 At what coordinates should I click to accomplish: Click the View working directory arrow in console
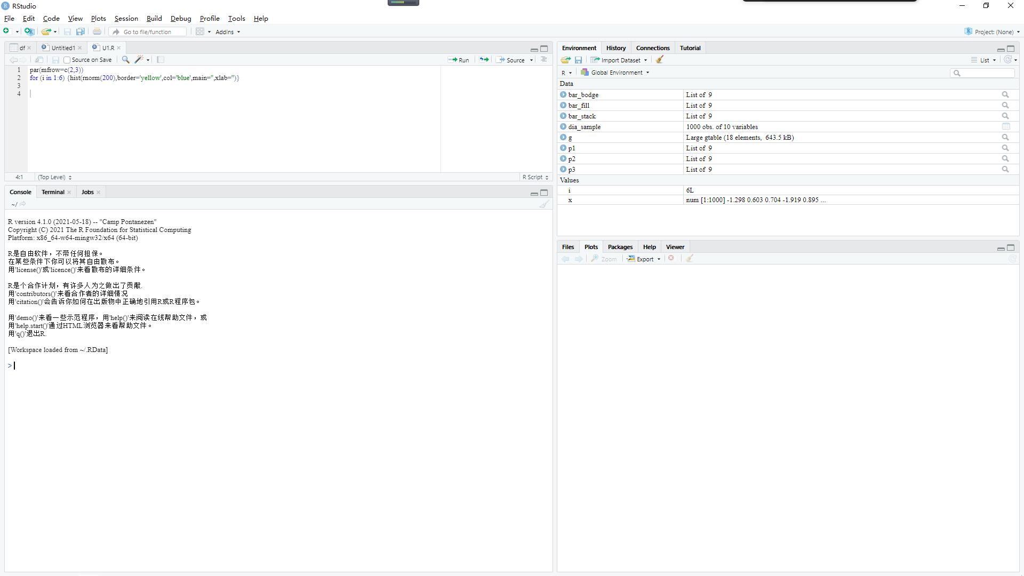coord(22,204)
